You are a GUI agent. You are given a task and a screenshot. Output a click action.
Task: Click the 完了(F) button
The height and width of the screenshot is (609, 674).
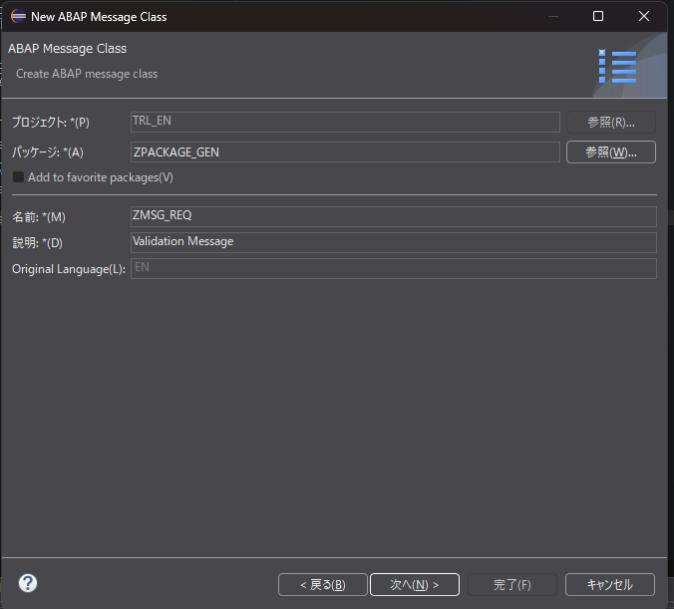click(511, 584)
